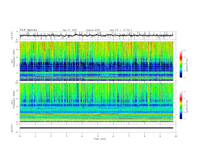198x153 pixels.
Task: Click inside the ch.1 spectrogram panel
Action: point(96,61)
